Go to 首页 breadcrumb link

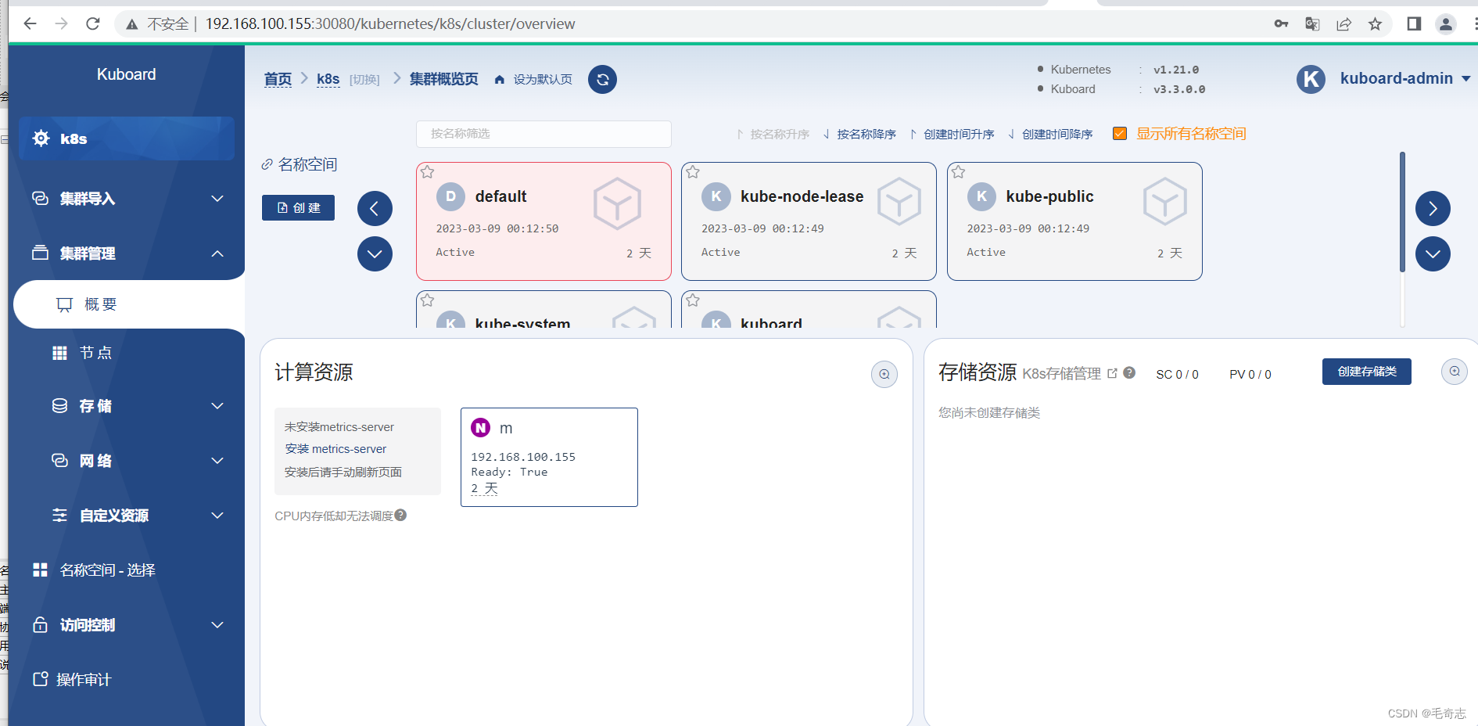click(x=278, y=79)
